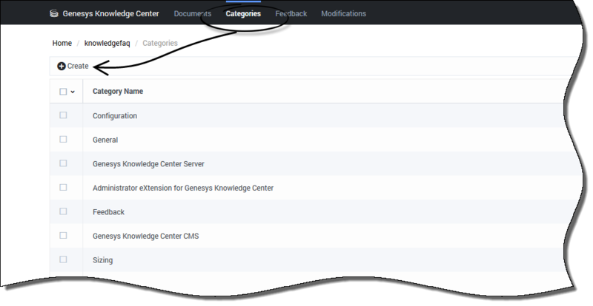This screenshot has width=593, height=306.
Task: Check the box for General
Action: click(63, 139)
